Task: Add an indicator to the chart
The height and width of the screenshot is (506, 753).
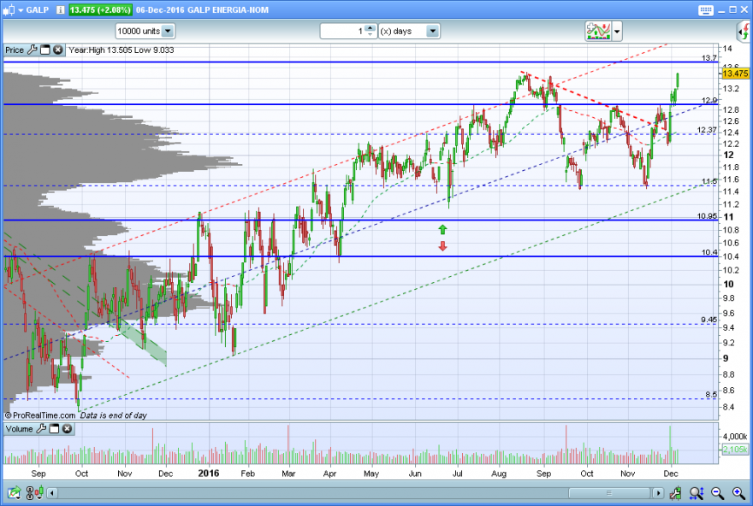Action: click(x=598, y=31)
